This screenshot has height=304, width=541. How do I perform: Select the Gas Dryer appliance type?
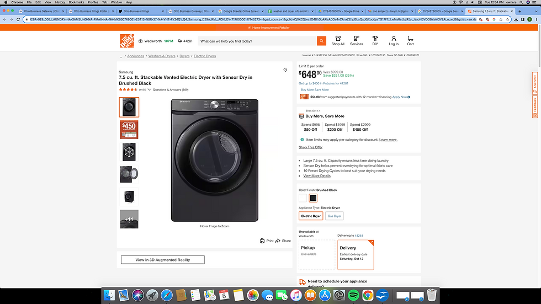coord(334,216)
